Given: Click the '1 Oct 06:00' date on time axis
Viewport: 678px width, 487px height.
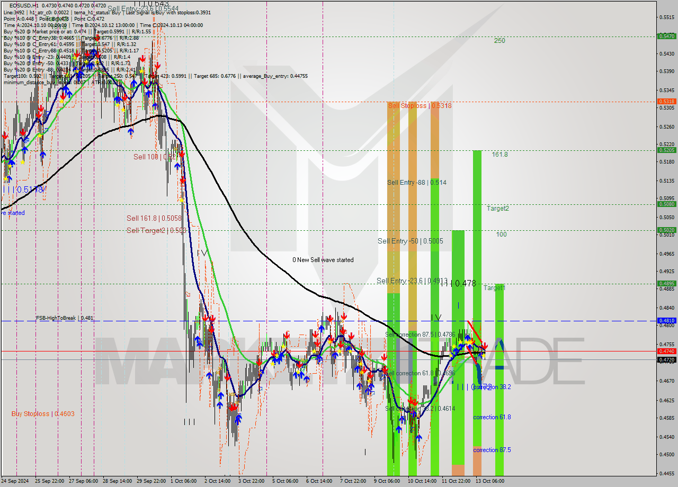Looking at the screenshot, I should click(184, 481).
